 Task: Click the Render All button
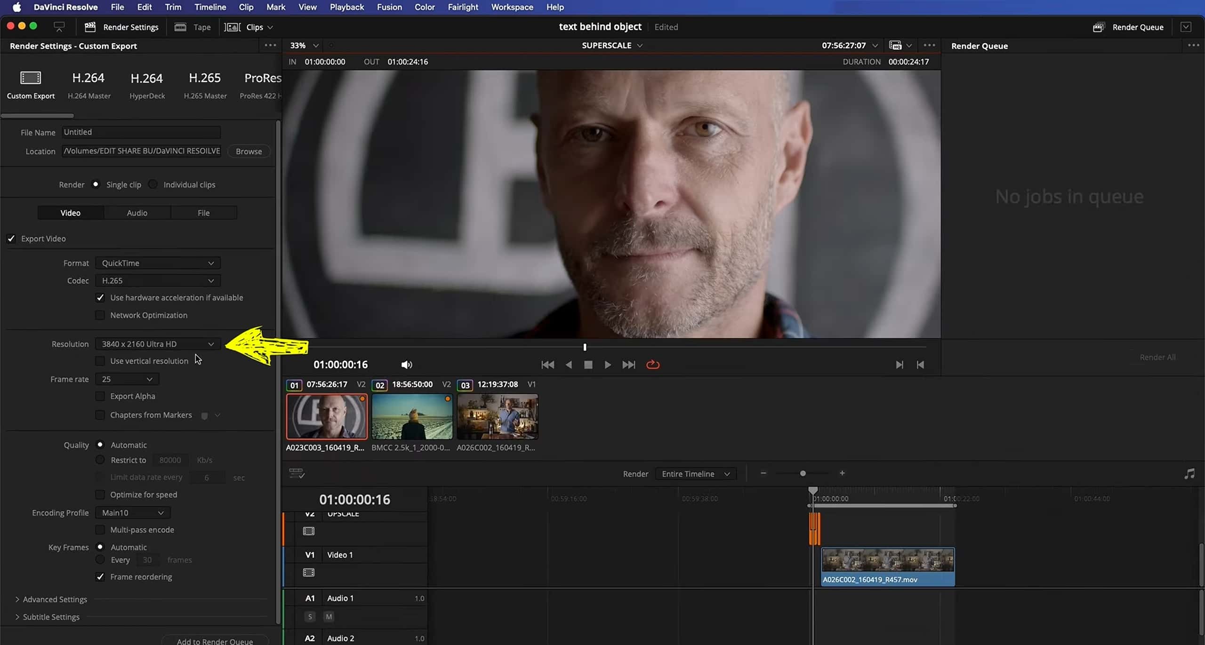[1157, 357]
